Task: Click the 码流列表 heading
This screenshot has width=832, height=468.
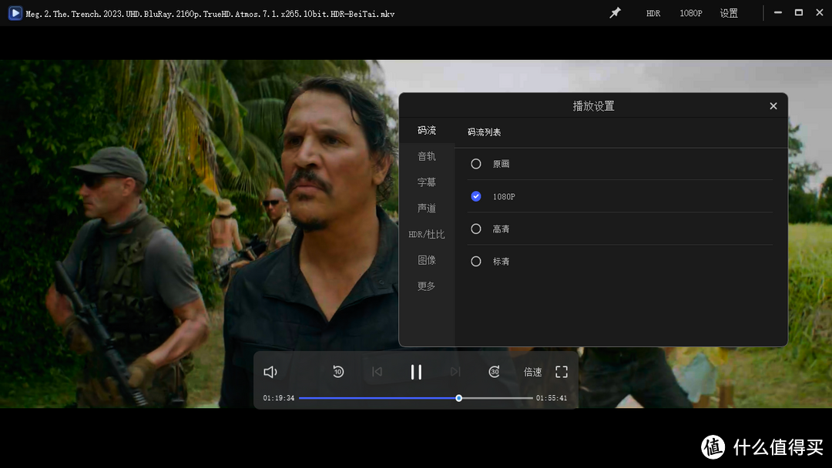Action: [484, 132]
